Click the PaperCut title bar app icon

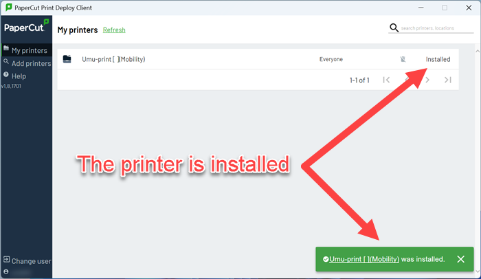(9, 8)
